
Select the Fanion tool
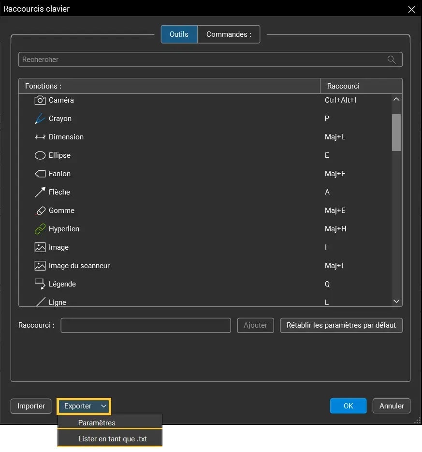(x=59, y=174)
